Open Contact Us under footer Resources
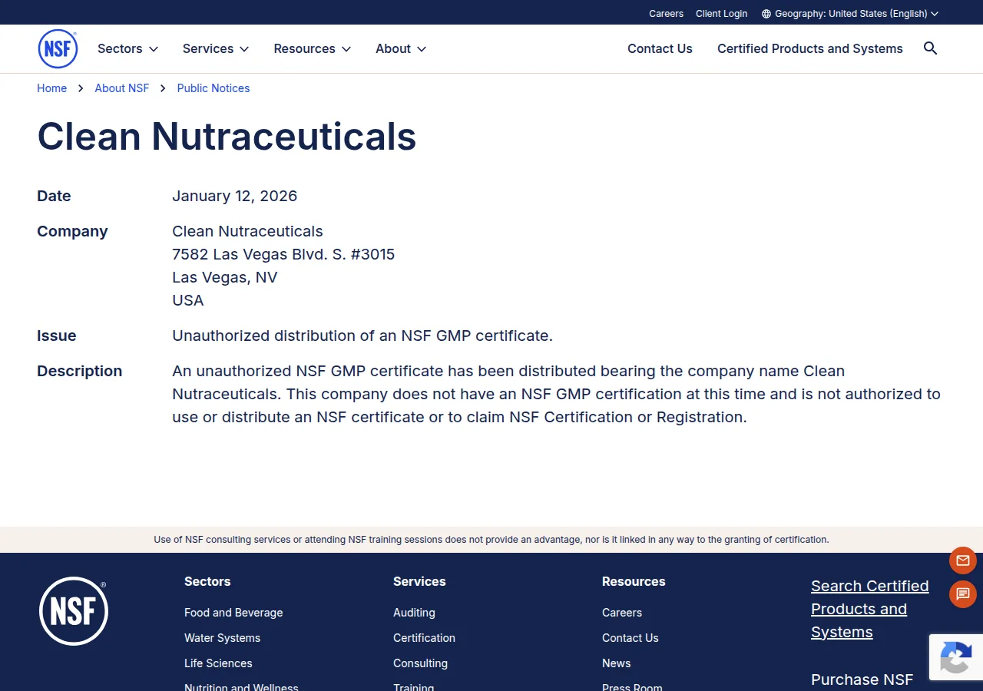 click(631, 638)
